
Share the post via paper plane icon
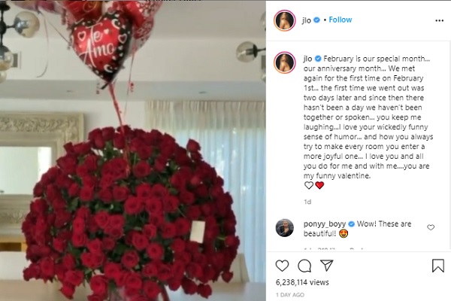click(x=327, y=266)
